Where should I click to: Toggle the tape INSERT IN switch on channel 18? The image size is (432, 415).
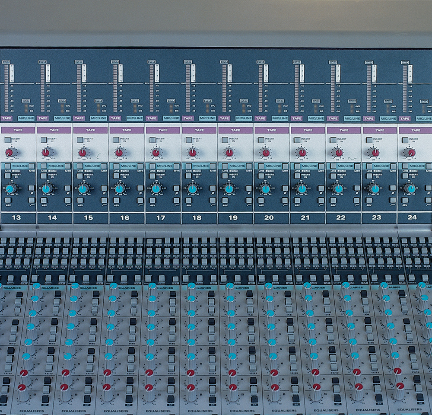tap(189, 140)
